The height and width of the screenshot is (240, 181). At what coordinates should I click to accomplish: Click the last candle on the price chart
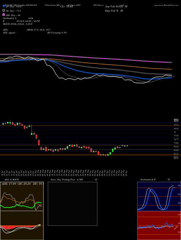(127, 146)
